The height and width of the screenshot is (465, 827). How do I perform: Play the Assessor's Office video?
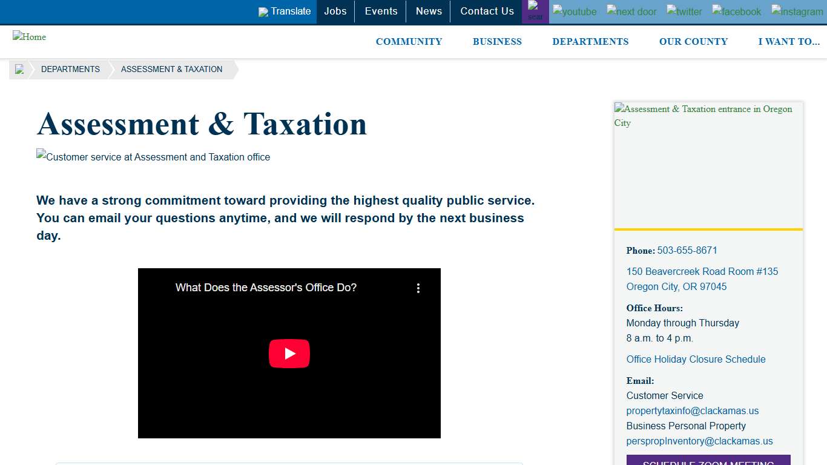(289, 353)
